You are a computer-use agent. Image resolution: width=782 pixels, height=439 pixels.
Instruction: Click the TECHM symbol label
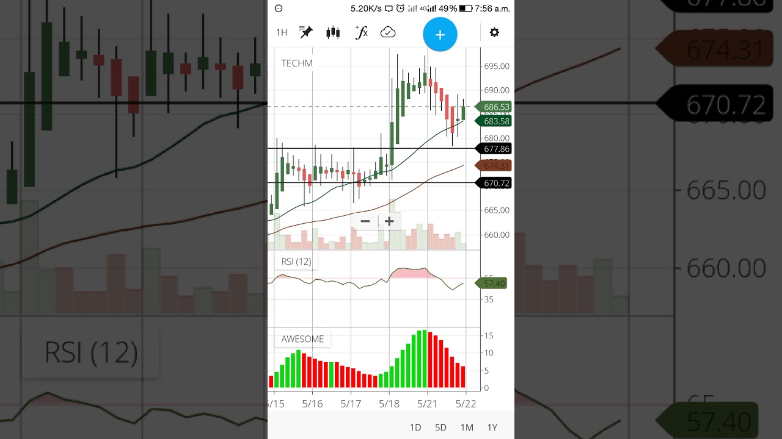(297, 63)
